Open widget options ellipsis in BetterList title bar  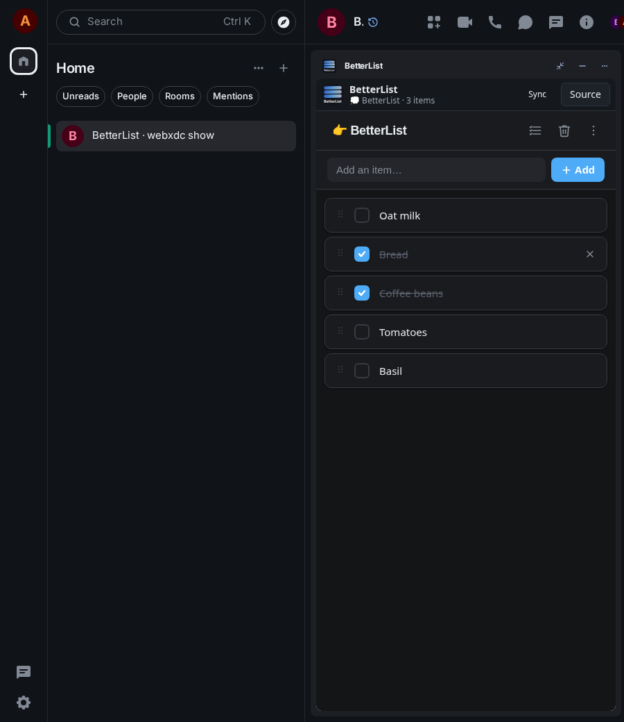tap(604, 66)
